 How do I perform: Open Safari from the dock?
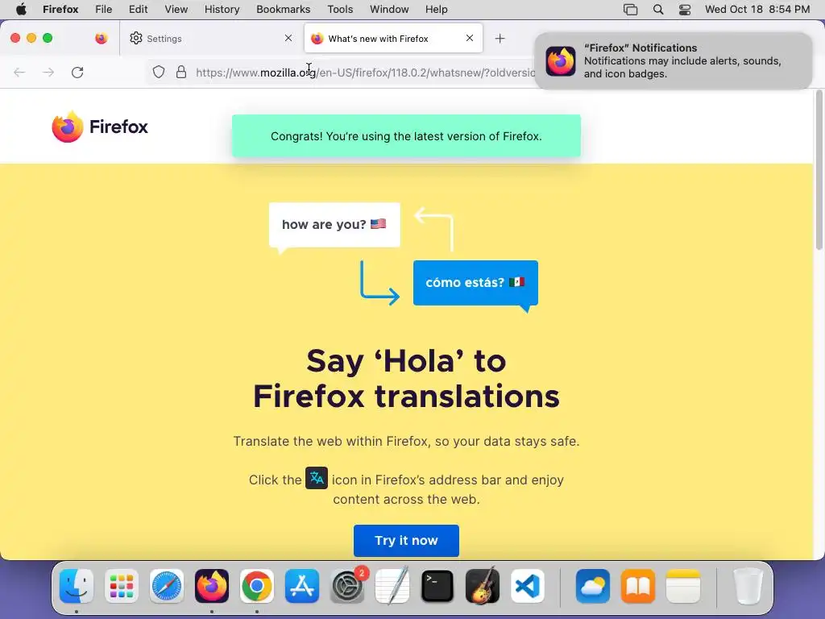(x=167, y=586)
